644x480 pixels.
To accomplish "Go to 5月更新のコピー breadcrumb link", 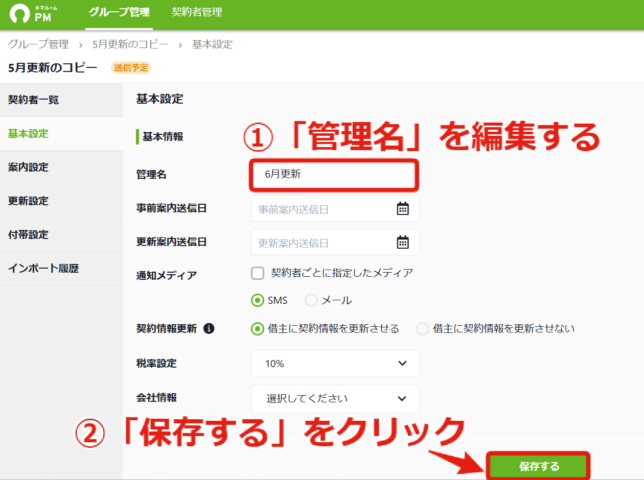I will click(130, 44).
